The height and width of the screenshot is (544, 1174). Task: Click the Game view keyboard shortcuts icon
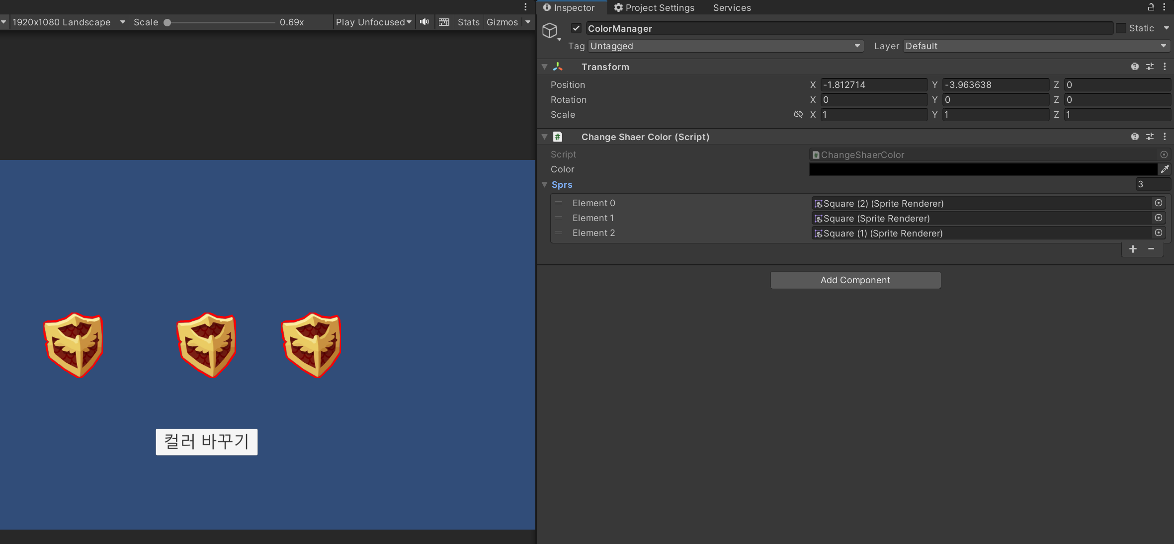click(x=444, y=22)
